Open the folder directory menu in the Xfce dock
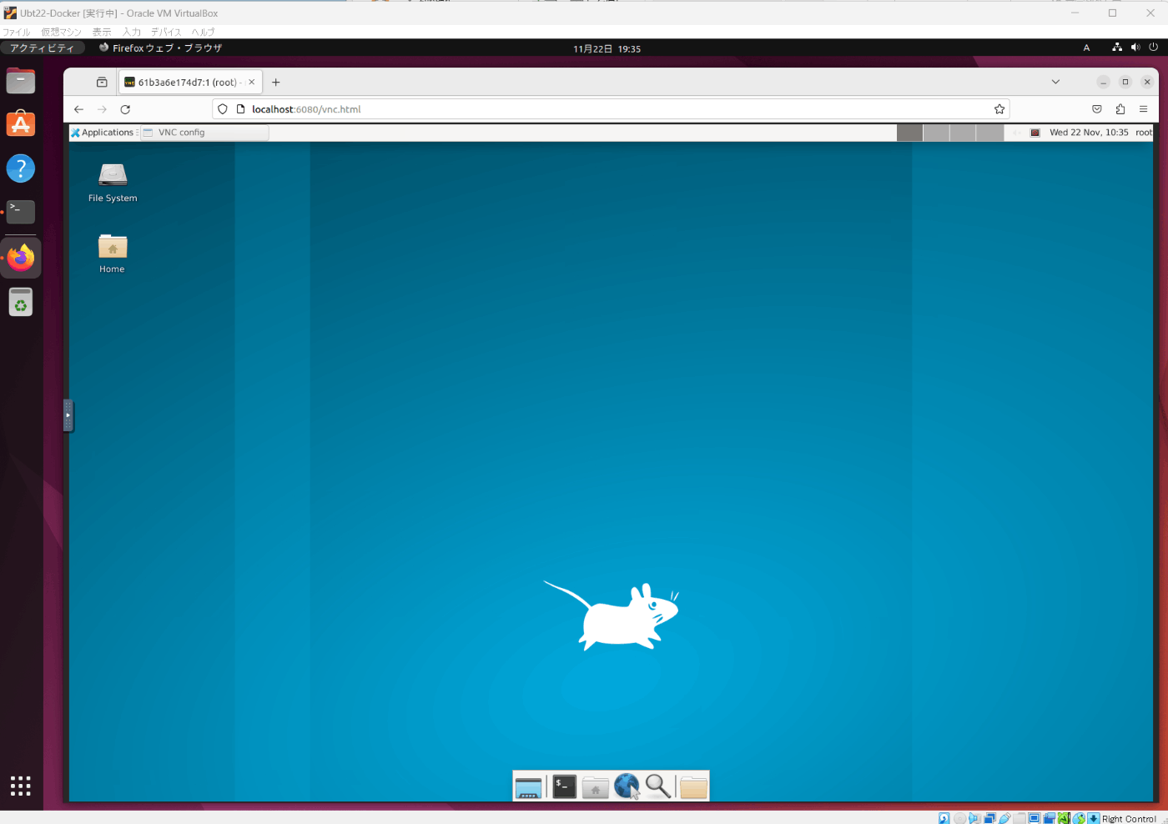The height and width of the screenshot is (824, 1168). (x=693, y=786)
